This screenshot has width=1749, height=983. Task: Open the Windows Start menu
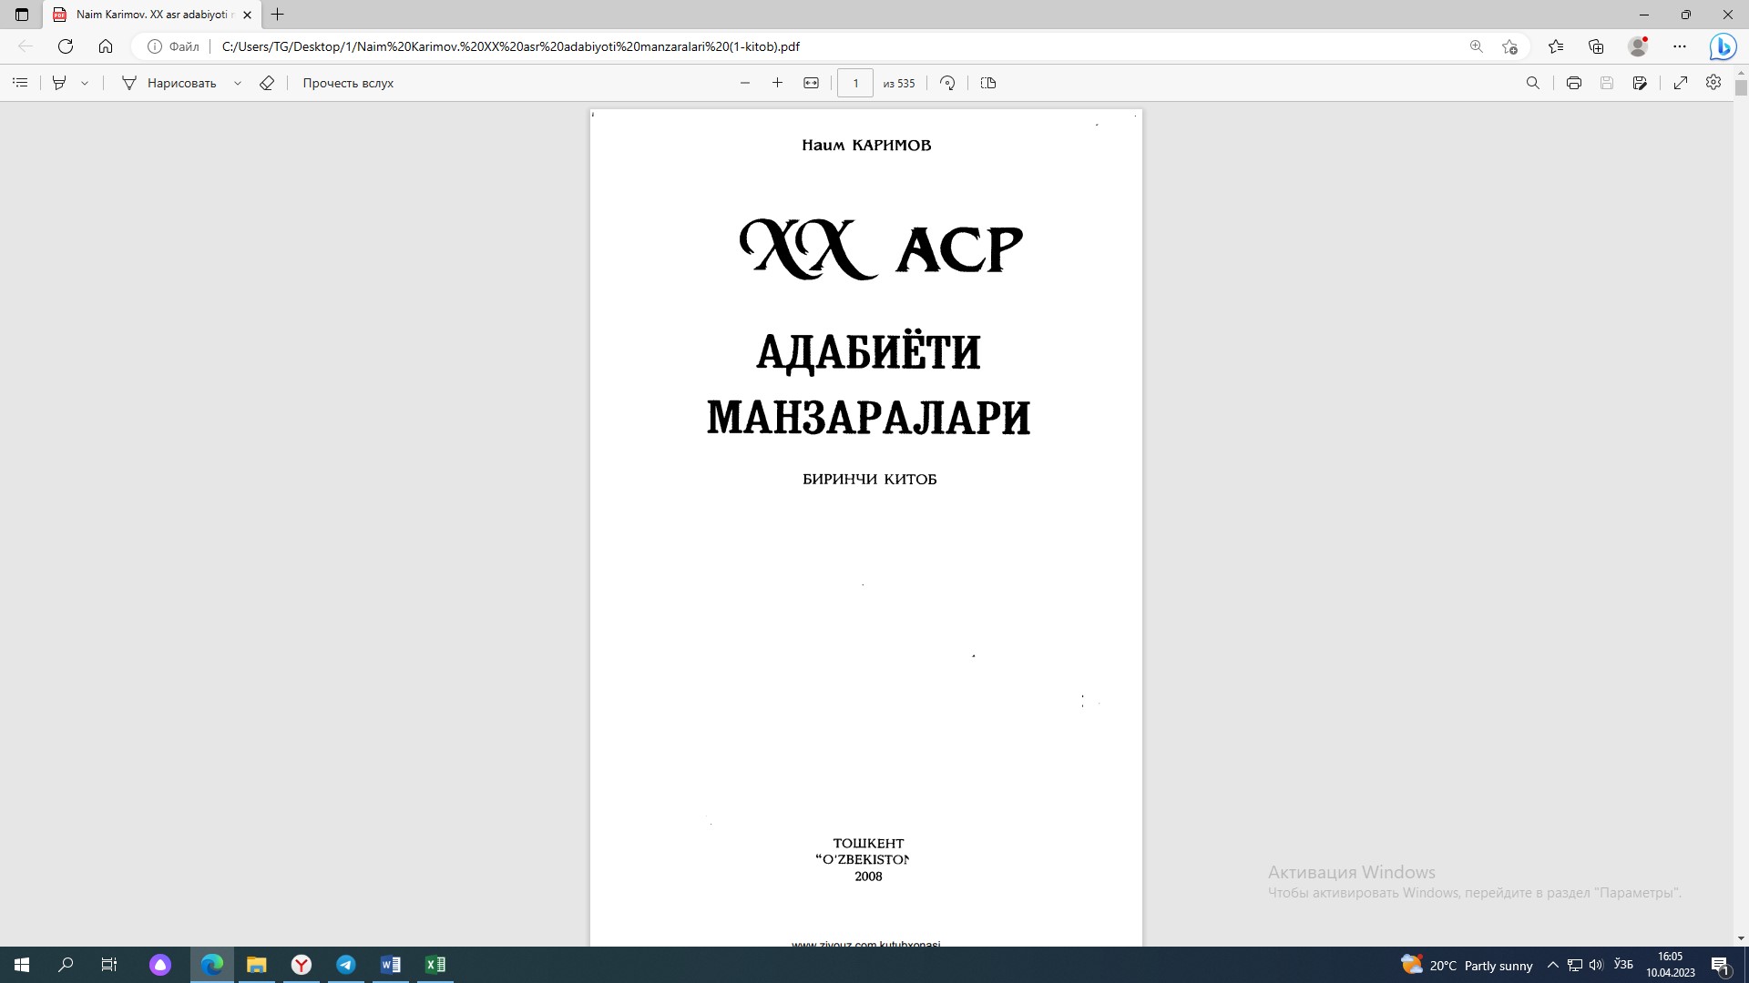click(x=22, y=965)
